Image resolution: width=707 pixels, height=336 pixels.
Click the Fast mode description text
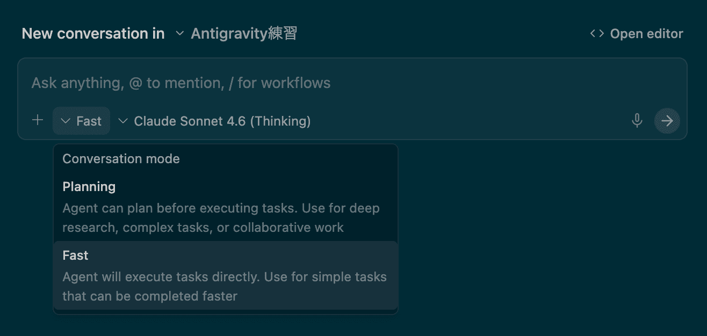point(224,287)
